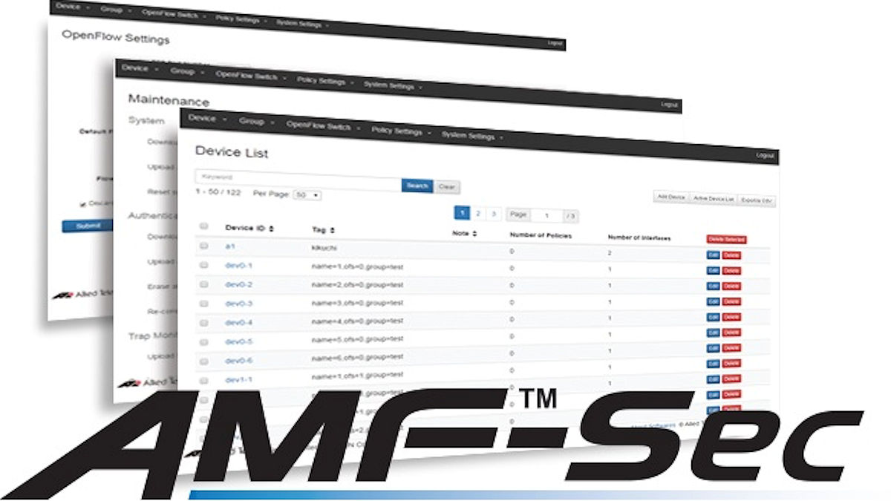
Task: Click Logout on the Device List page
Action: [766, 155]
